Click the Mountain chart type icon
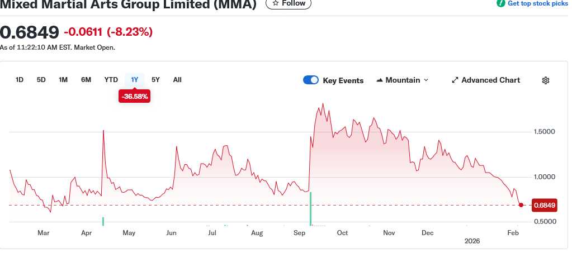 coord(380,80)
